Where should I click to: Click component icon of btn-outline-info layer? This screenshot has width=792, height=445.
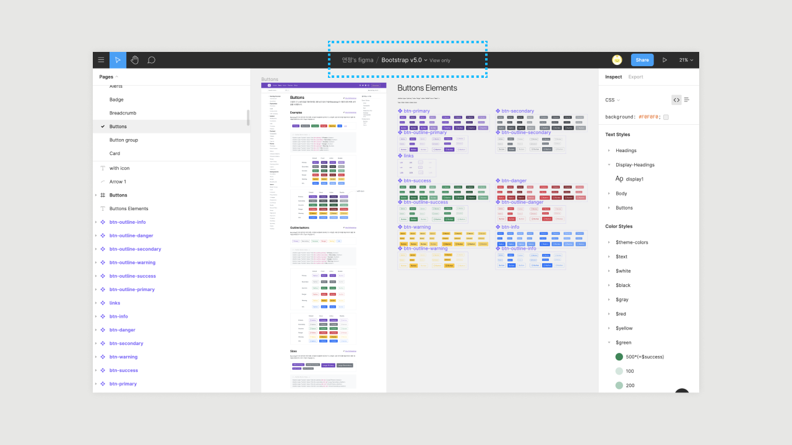pyautogui.click(x=103, y=222)
